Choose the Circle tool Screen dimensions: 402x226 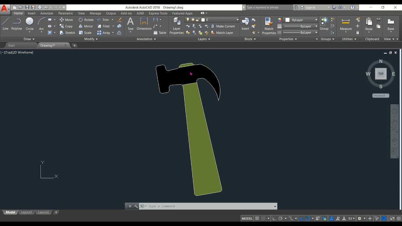click(x=30, y=24)
